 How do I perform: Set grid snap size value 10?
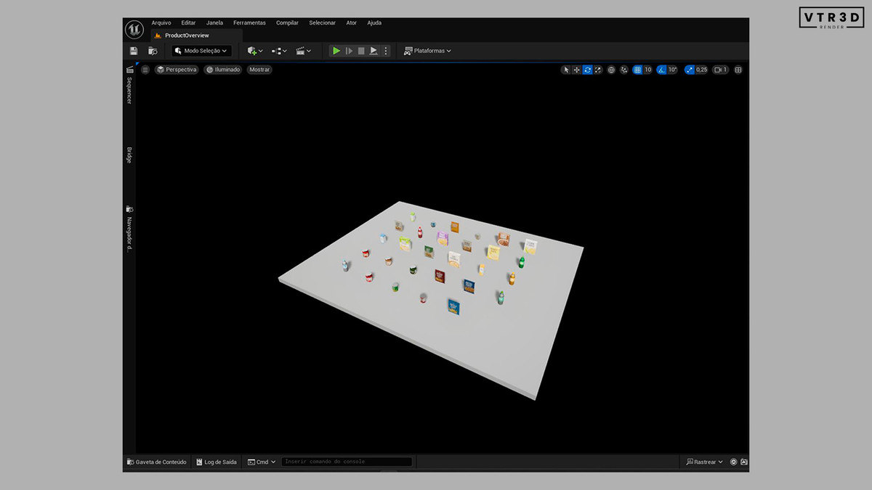click(648, 70)
